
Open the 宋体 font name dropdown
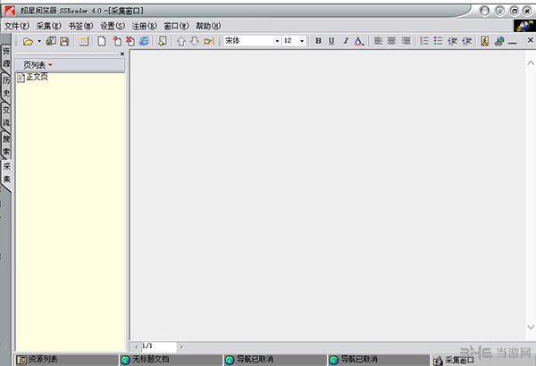(x=277, y=41)
